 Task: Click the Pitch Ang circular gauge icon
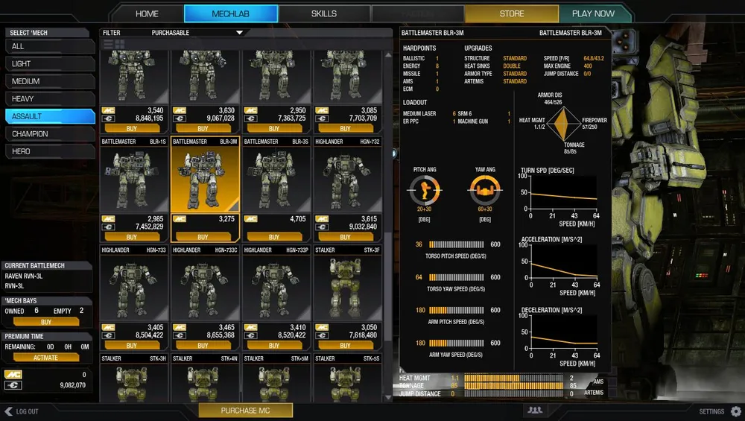click(x=425, y=190)
